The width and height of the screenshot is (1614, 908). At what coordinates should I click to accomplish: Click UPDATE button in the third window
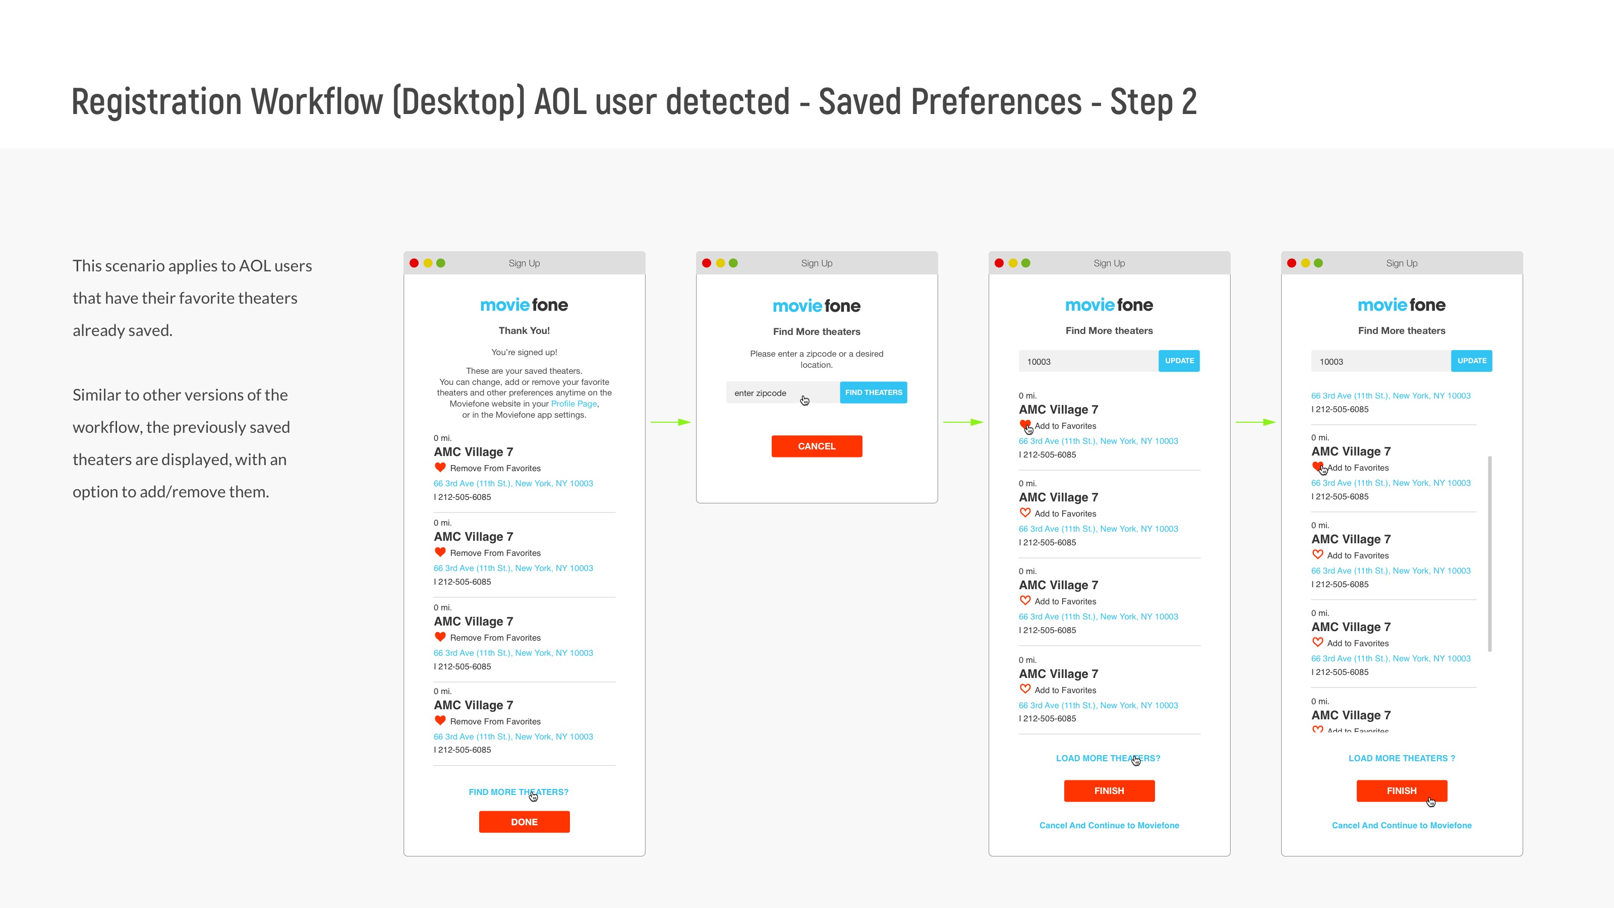1179,361
